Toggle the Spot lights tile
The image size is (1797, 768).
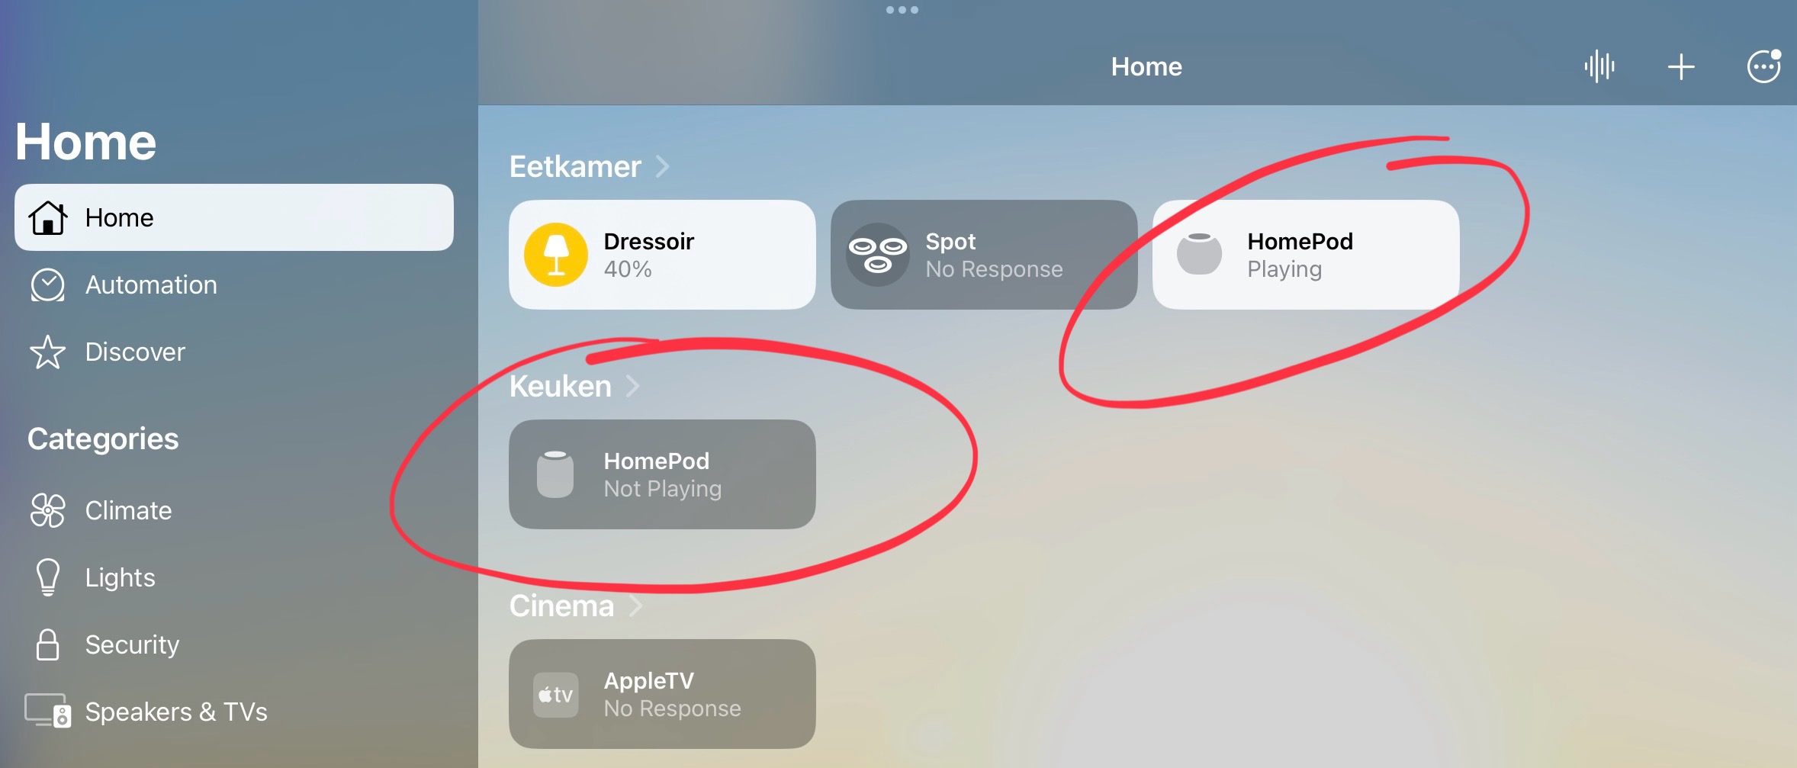[984, 255]
